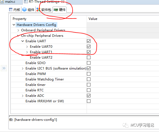This screenshot has height=132, width=159.
Task: Expand the Enable UART0 node
Action: pos(27,47)
